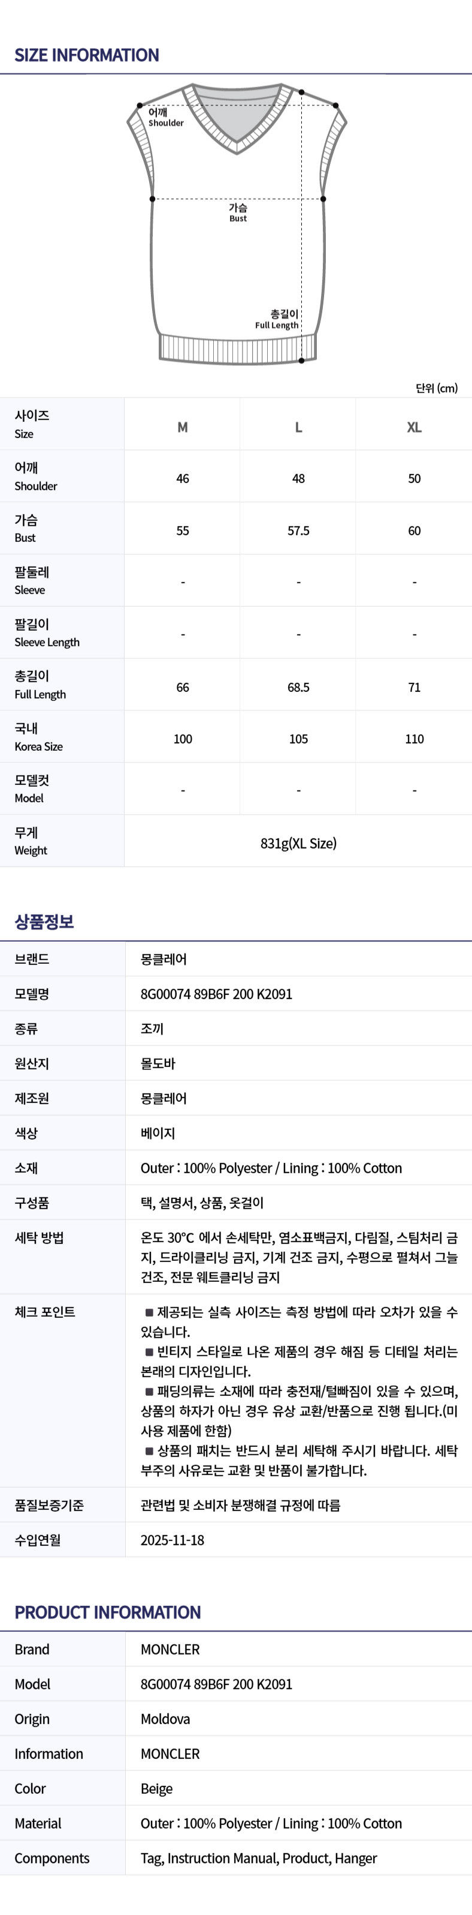Click the Korea Size value 105 cell
This screenshot has width=472, height=1915.
(298, 739)
